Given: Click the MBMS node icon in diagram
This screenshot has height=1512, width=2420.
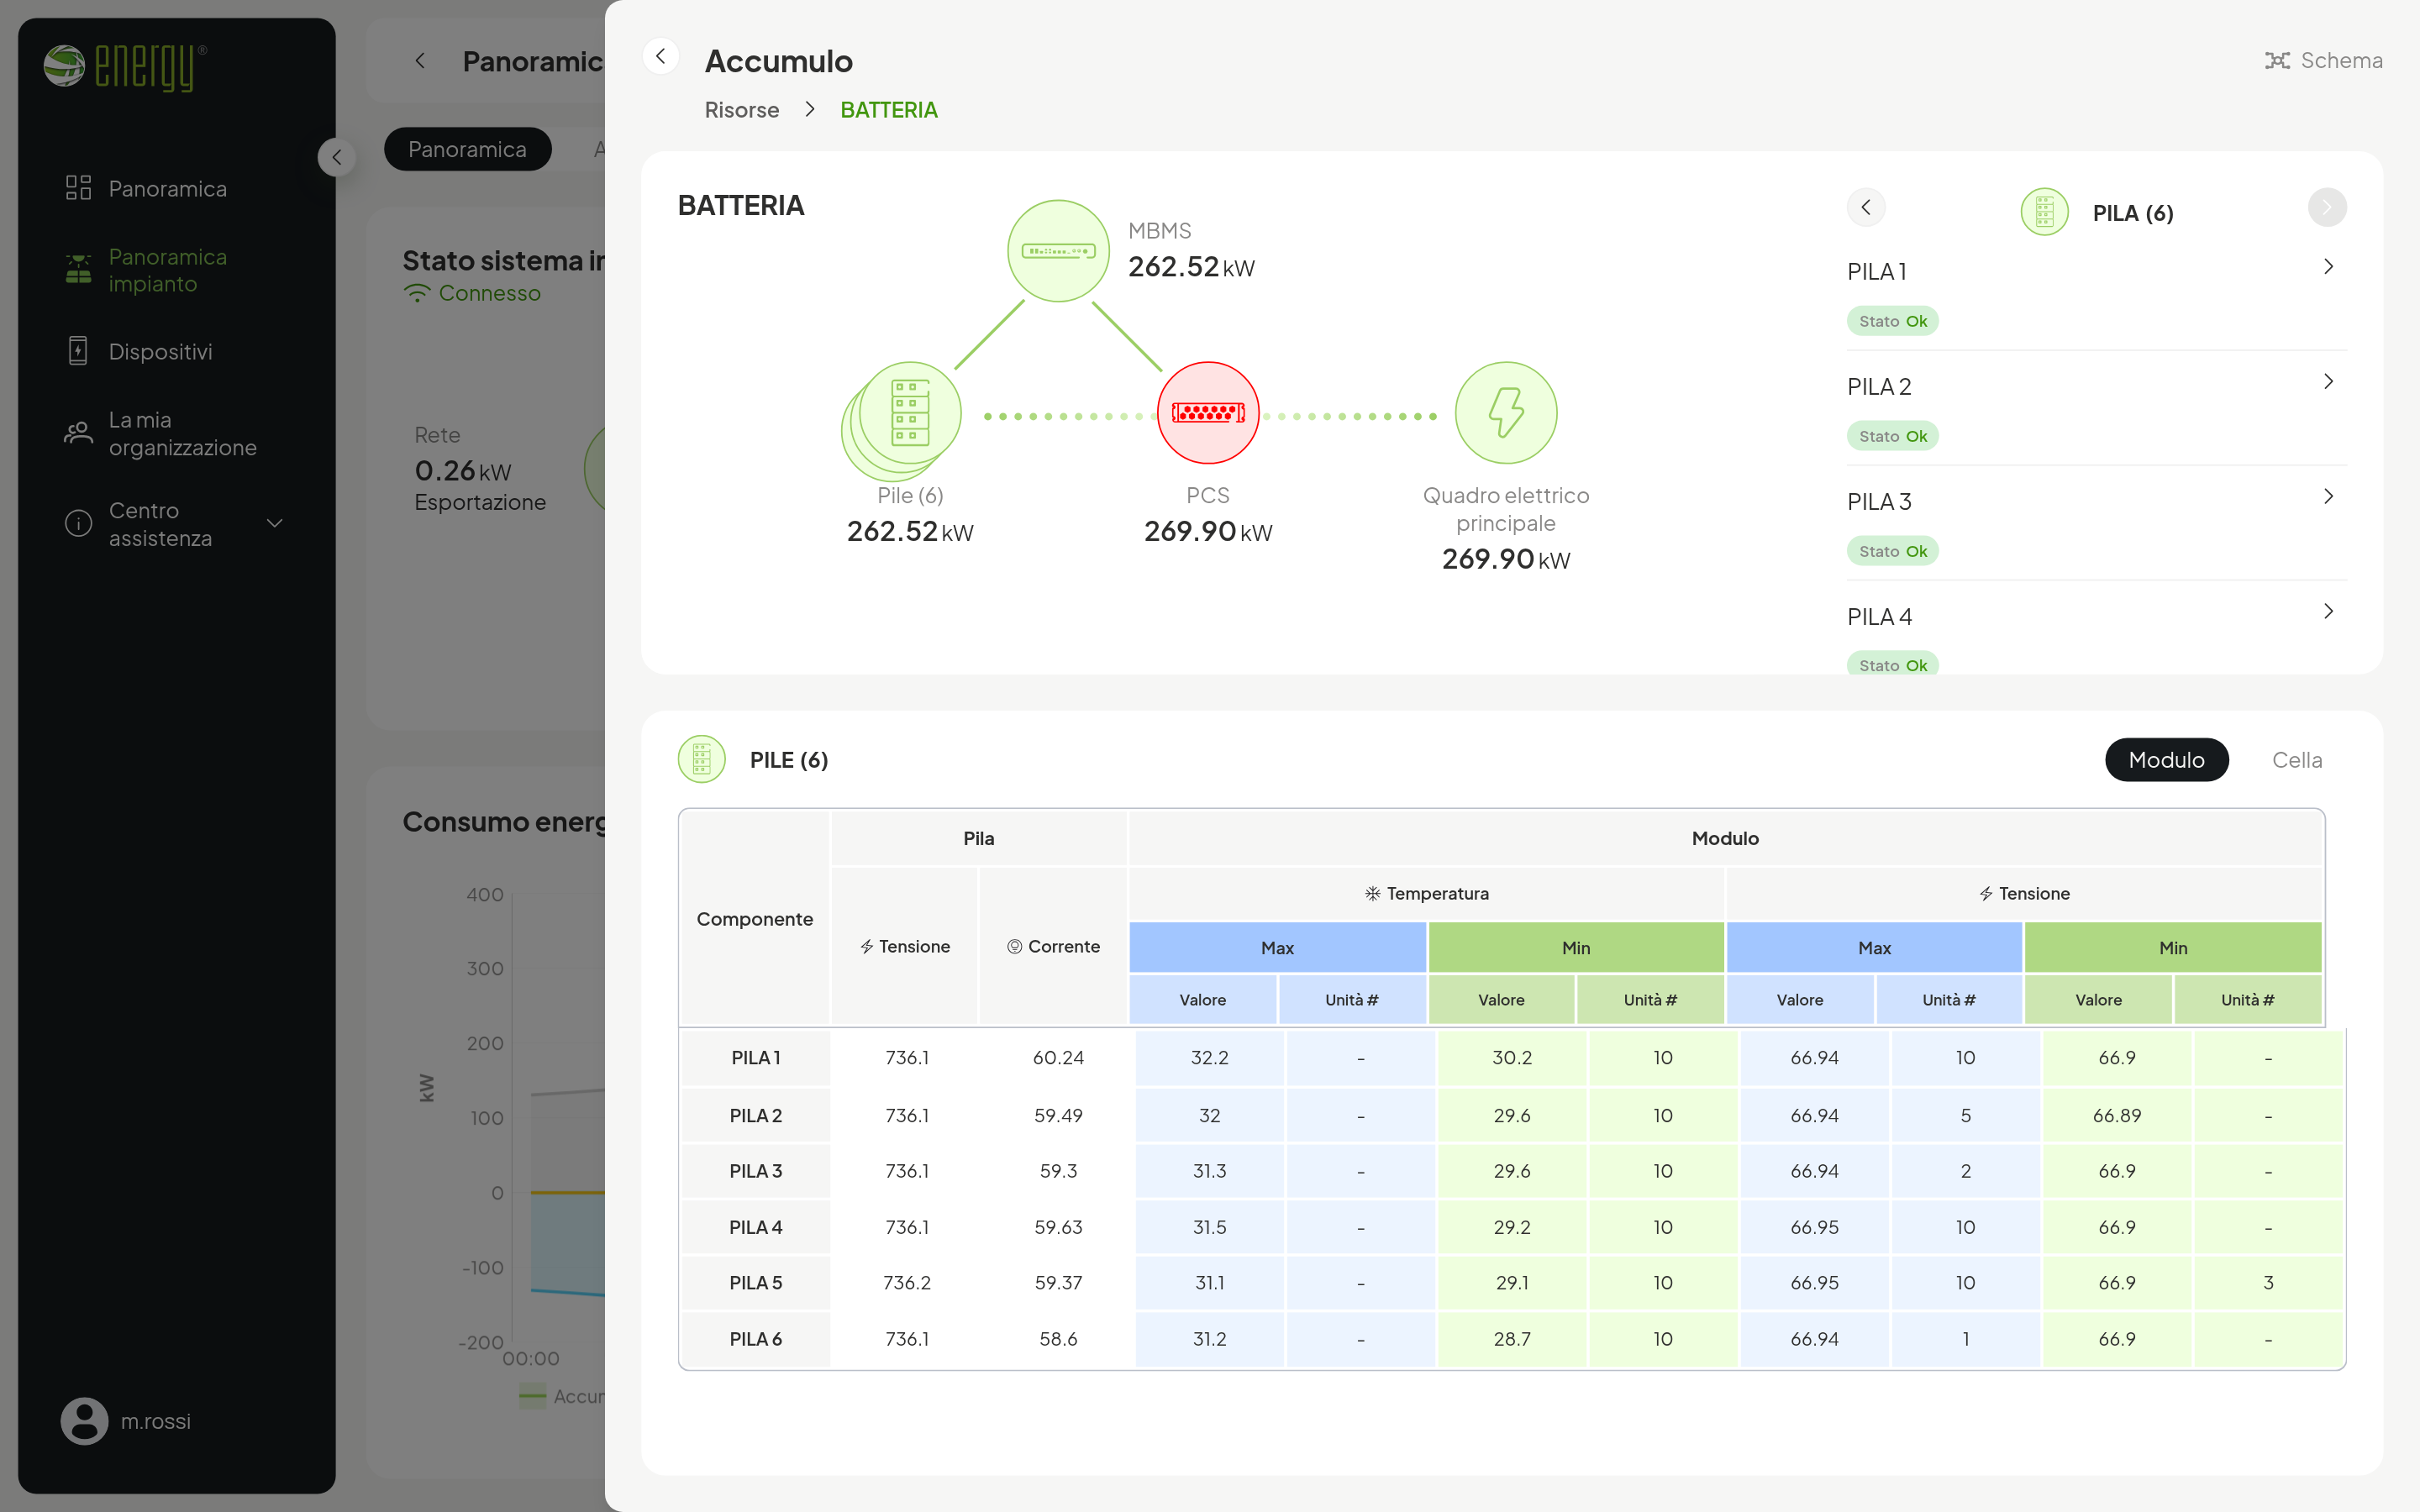Looking at the screenshot, I should 1058,251.
